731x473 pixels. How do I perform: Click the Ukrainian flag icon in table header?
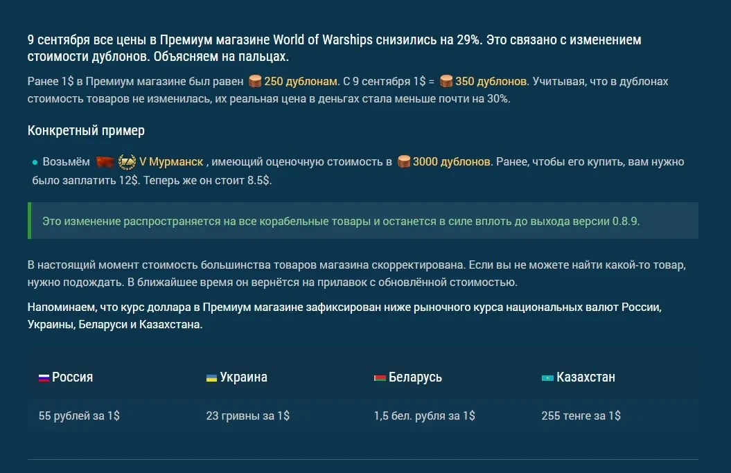[211, 378]
